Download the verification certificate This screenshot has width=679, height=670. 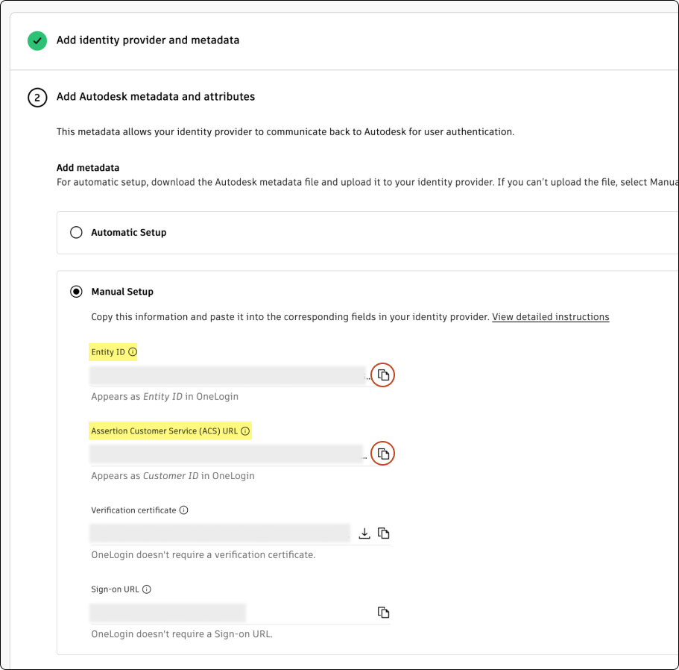point(364,533)
